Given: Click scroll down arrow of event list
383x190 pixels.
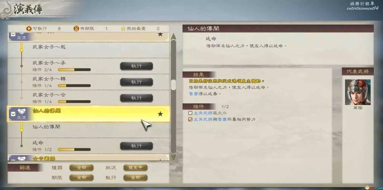Looking at the screenshot, I should pos(173,156).
